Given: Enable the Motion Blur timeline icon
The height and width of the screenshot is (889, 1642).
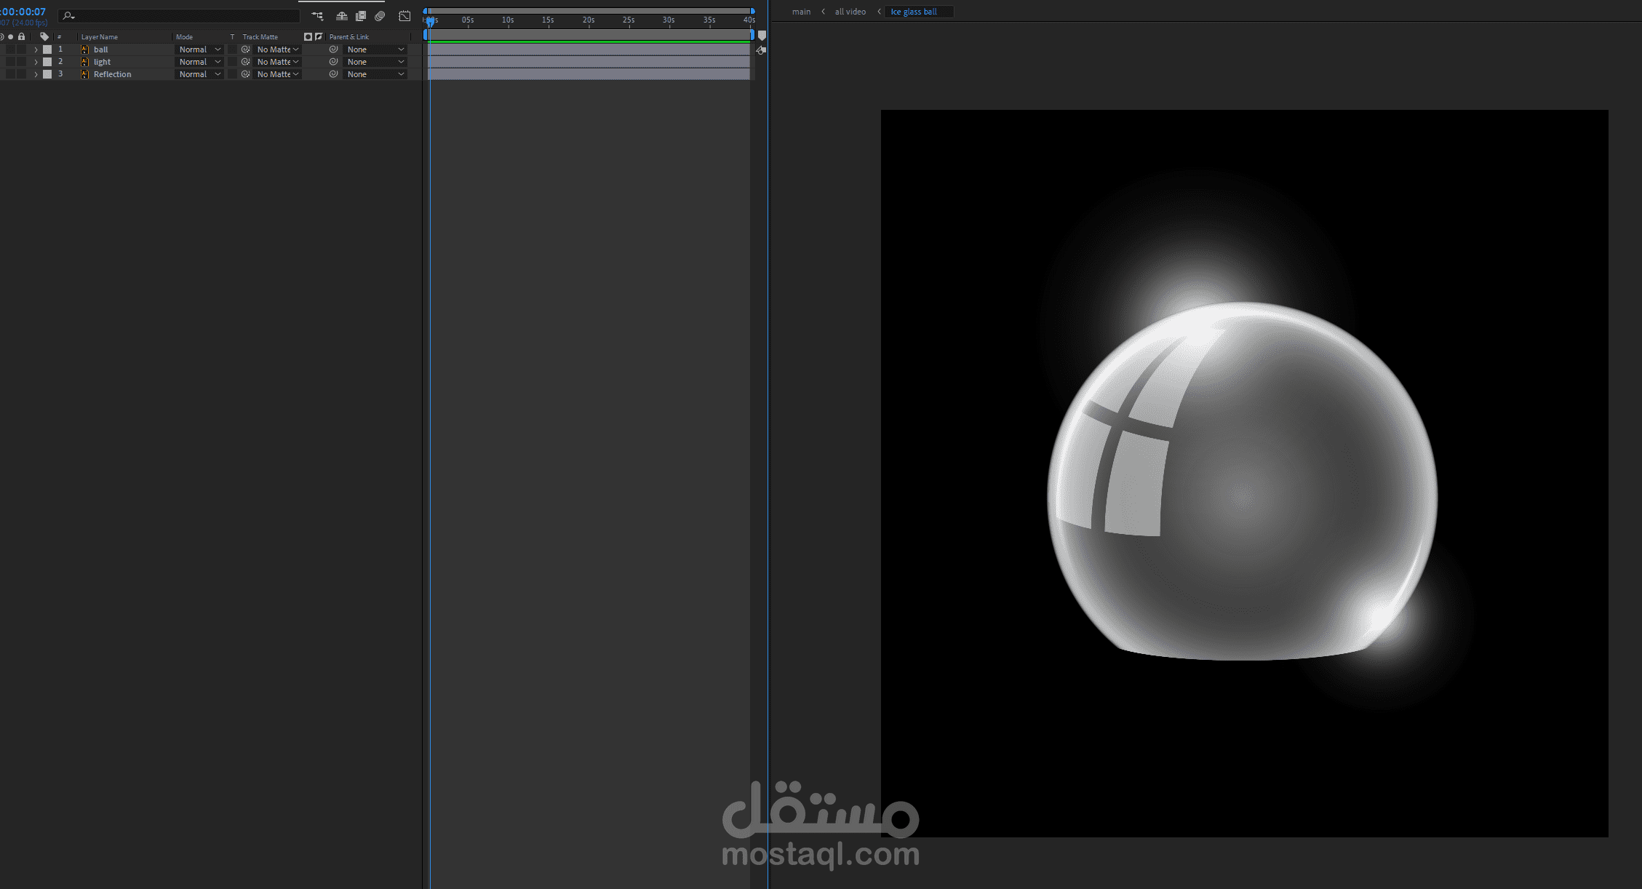Looking at the screenshot, I should pos(380,16).
